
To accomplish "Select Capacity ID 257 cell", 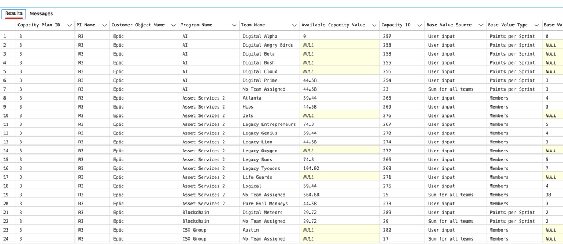I will (402, 36).
